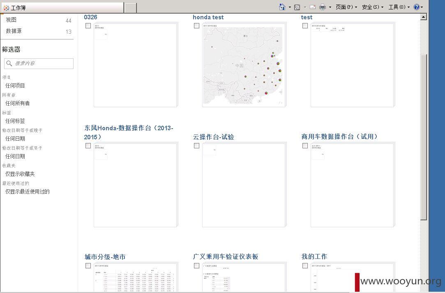The image size is (445, 293).
Task: Expand the RSS feeds dropdown arrow
Action: point(305,7)
